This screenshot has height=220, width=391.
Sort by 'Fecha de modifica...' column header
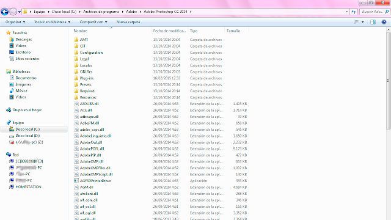tap(169, 31)
